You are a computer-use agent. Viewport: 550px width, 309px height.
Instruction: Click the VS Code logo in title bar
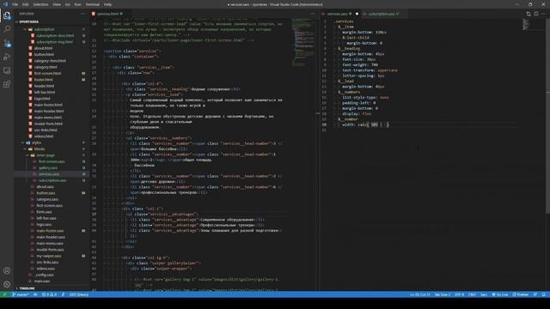tap(5, 4)
